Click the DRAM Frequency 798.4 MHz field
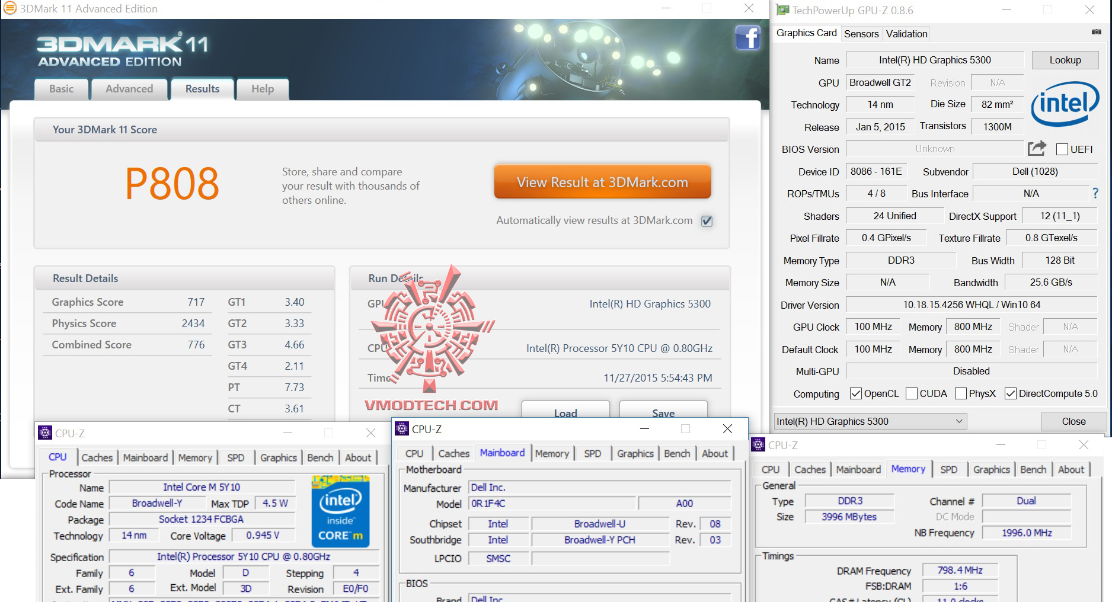The width and height of the screenshot is (1112, 602). pos(960,570)
